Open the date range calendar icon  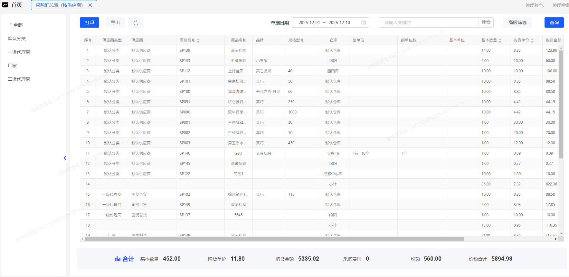(363, 22)
